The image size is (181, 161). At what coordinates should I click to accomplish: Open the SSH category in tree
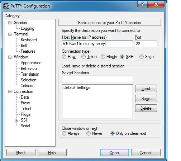click(x=25, y=120)
